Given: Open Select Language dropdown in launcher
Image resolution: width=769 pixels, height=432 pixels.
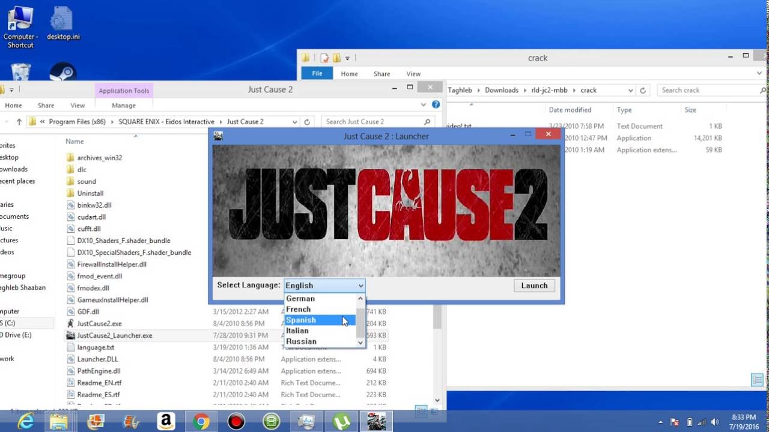Looking at the screenshot, I should pyautogui.click(x=324, y=286).
